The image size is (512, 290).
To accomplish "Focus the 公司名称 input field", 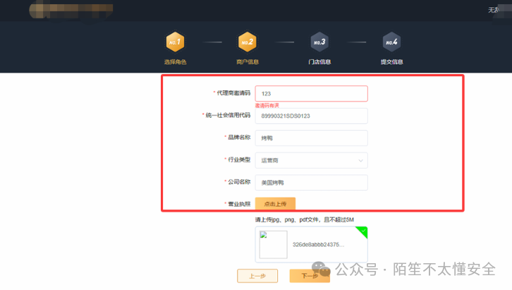I will tap(311, 183).
